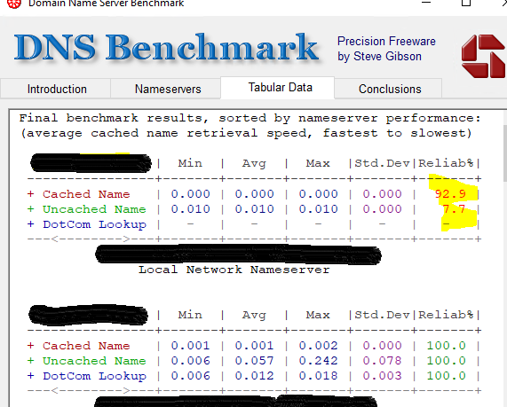The width and height of the screenshot is (507, 407).
Task: Click the 0.078 standard deviation value
Action: 382,361
